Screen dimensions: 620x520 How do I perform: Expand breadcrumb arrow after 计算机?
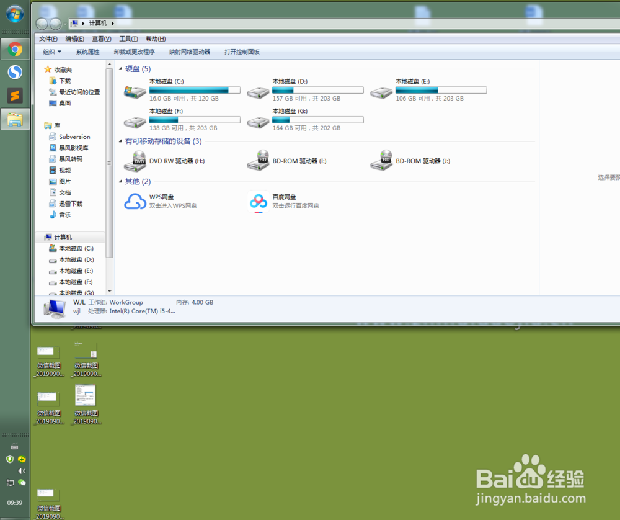(x=113, y=24)
